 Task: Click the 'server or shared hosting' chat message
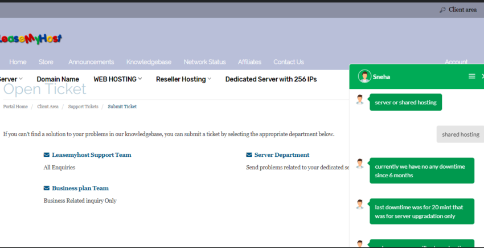pos(405,103)
